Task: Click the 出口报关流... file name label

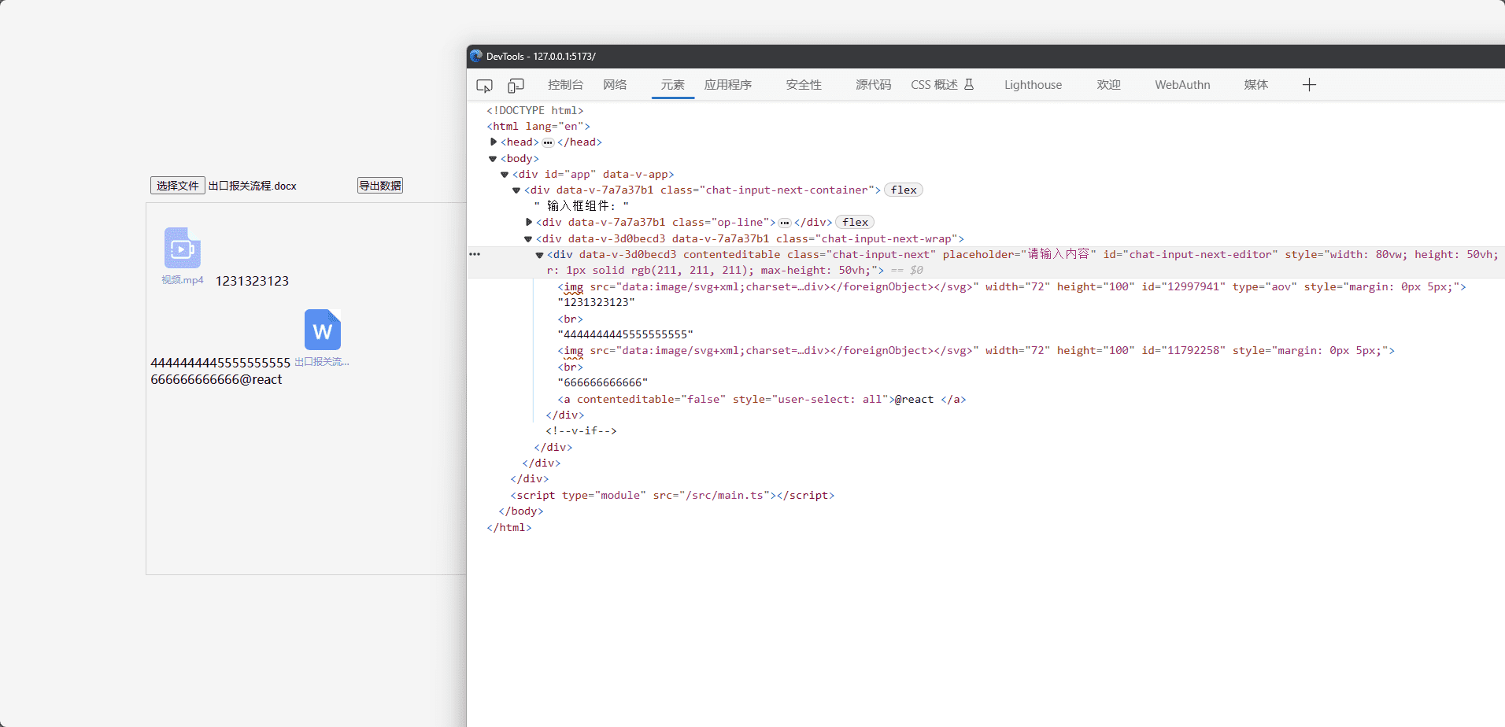Action: pos(321,362)
